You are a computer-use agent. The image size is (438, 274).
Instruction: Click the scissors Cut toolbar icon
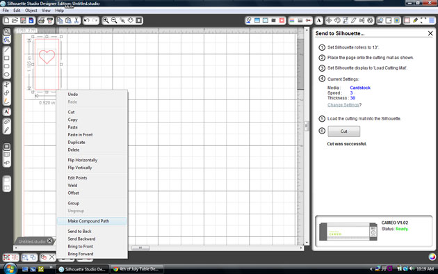[76, 20]
